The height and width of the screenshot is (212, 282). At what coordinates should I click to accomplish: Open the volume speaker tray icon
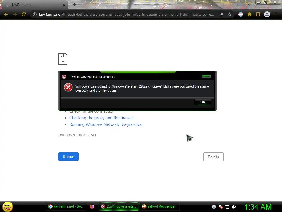point(234,207)
